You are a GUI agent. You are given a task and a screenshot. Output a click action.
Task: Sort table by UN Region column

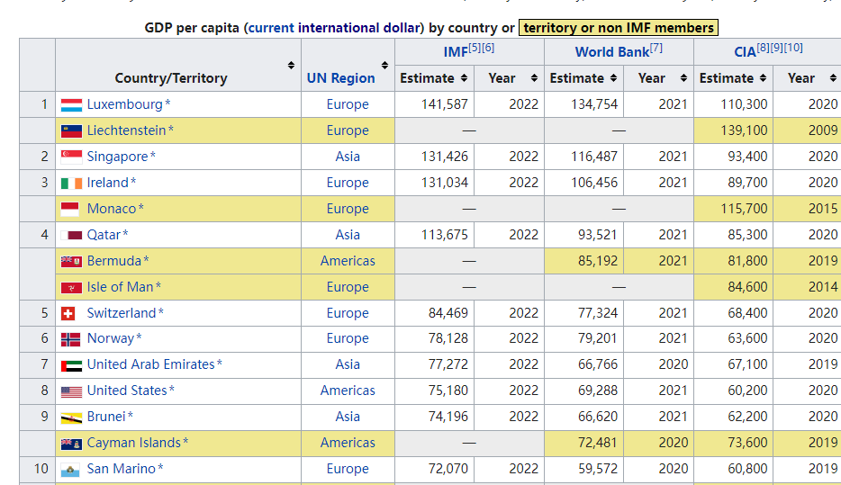[x=384, y=66]
